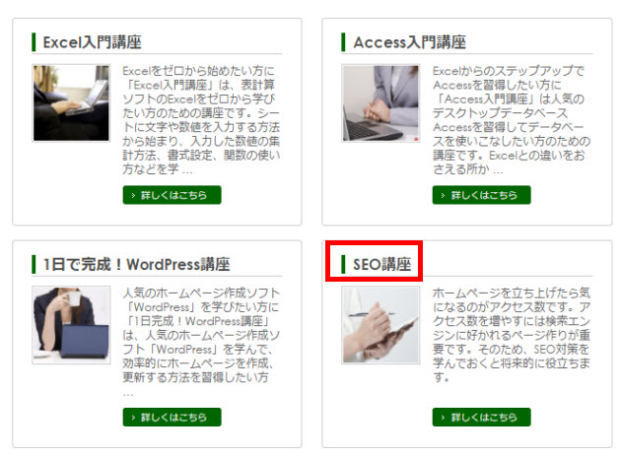Click the green bar beside the SEO講座 heading
The image size is (621, 457).
click(x=343, y=264)
